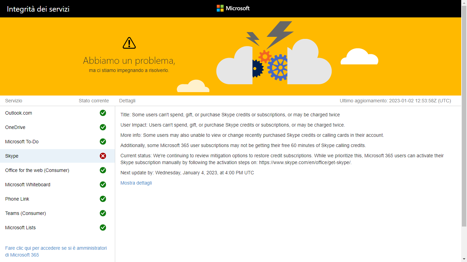Click the vertical page scrollbar thumb
This screenshot has height=262, width=467.
(x=464, y=116)
